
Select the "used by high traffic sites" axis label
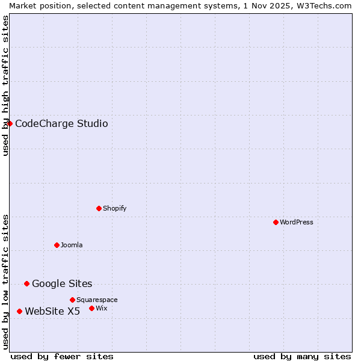[5, 85]
